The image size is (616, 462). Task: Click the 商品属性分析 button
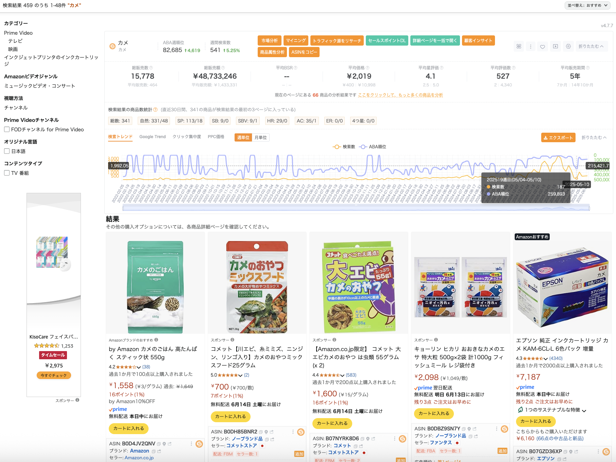point(272,52)
